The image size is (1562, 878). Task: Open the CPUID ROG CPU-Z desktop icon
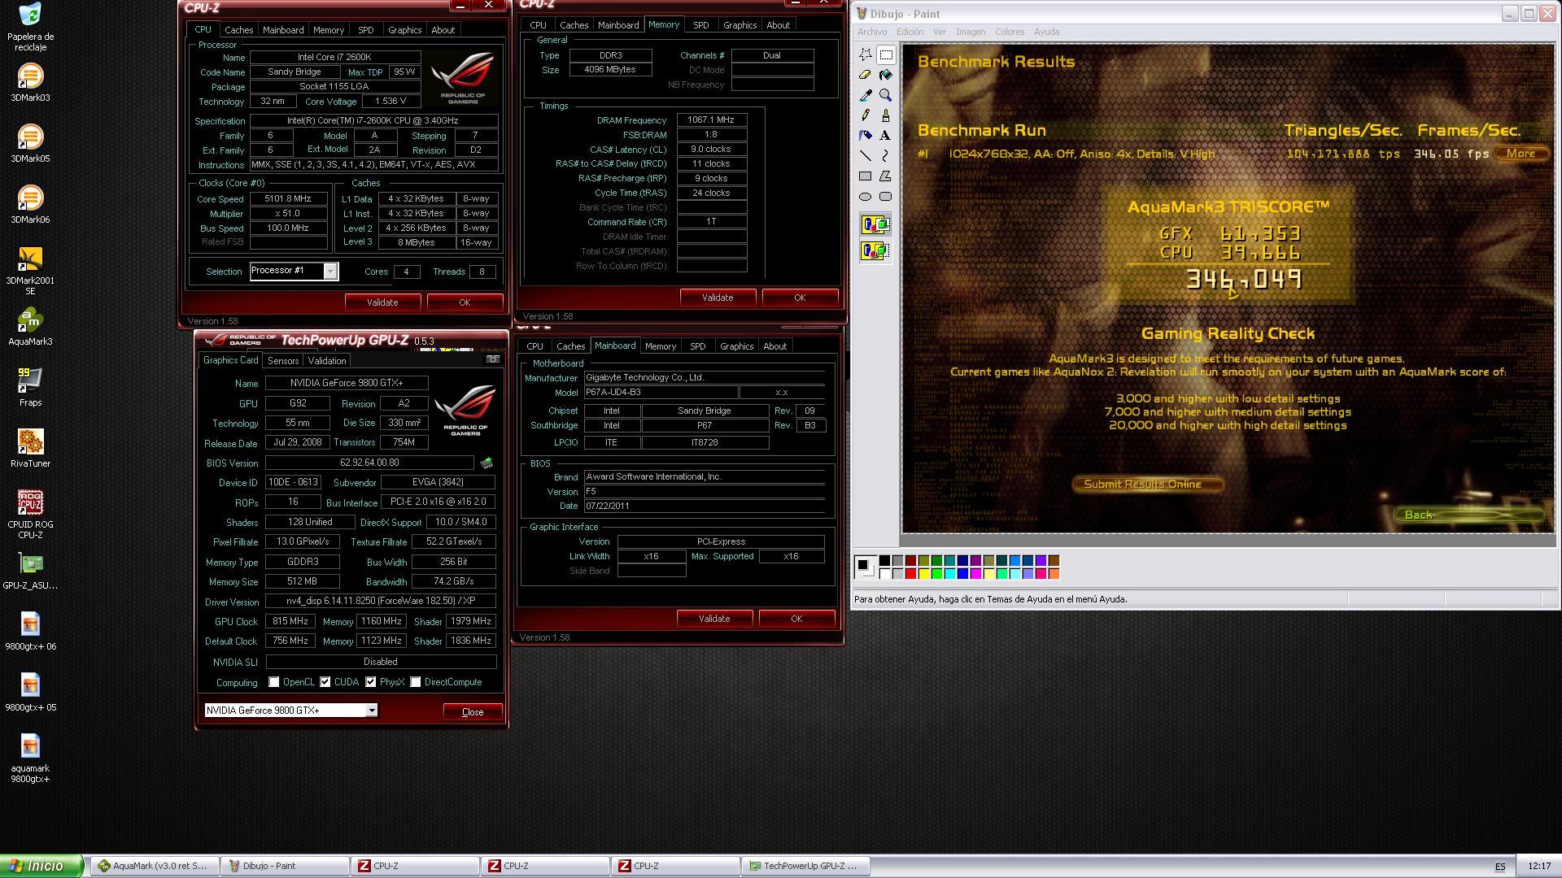point(30,515)
